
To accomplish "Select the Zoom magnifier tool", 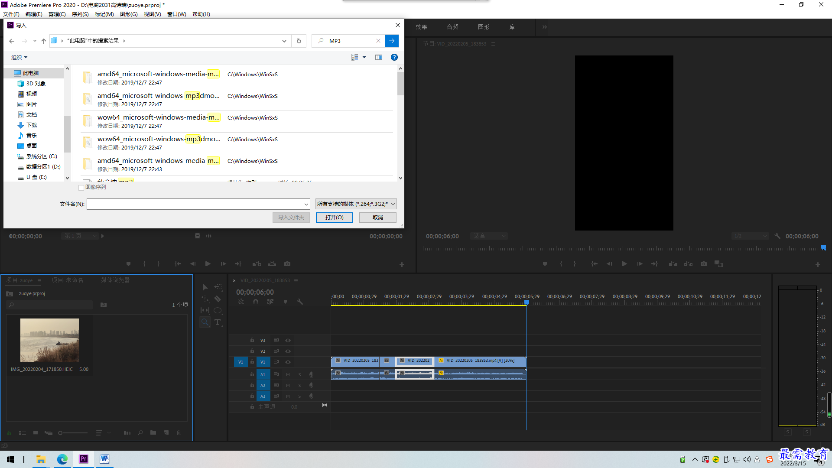I will (x=205, y=322).
